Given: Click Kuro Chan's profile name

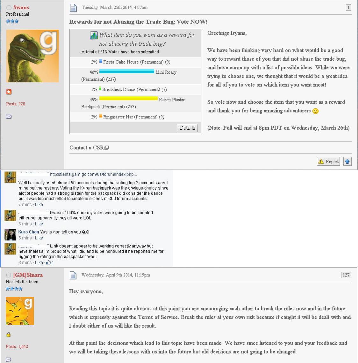Looking at the screenshot, I should pyautogui.click(x=29, y=232).
